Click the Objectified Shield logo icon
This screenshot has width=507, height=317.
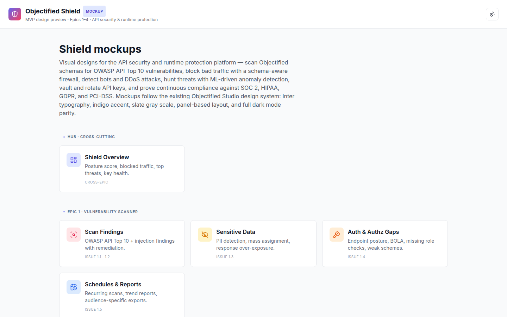15,14
